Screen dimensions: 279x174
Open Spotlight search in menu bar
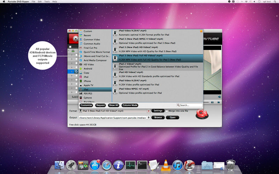(275, 1)
